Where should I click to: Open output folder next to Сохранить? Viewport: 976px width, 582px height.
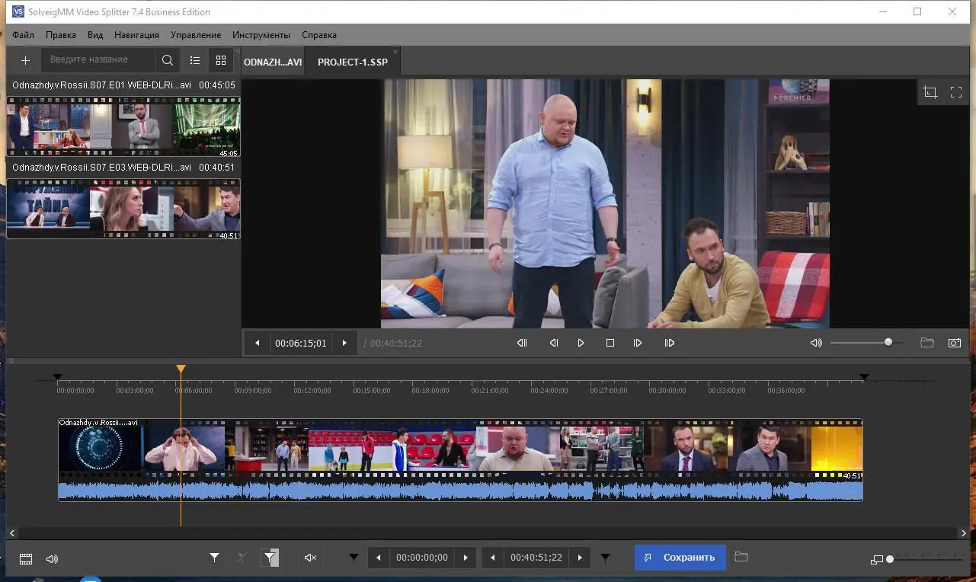[741, 558]
